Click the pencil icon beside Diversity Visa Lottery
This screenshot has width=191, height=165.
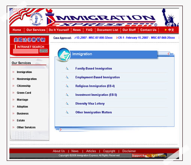click(x=67, y=103)
